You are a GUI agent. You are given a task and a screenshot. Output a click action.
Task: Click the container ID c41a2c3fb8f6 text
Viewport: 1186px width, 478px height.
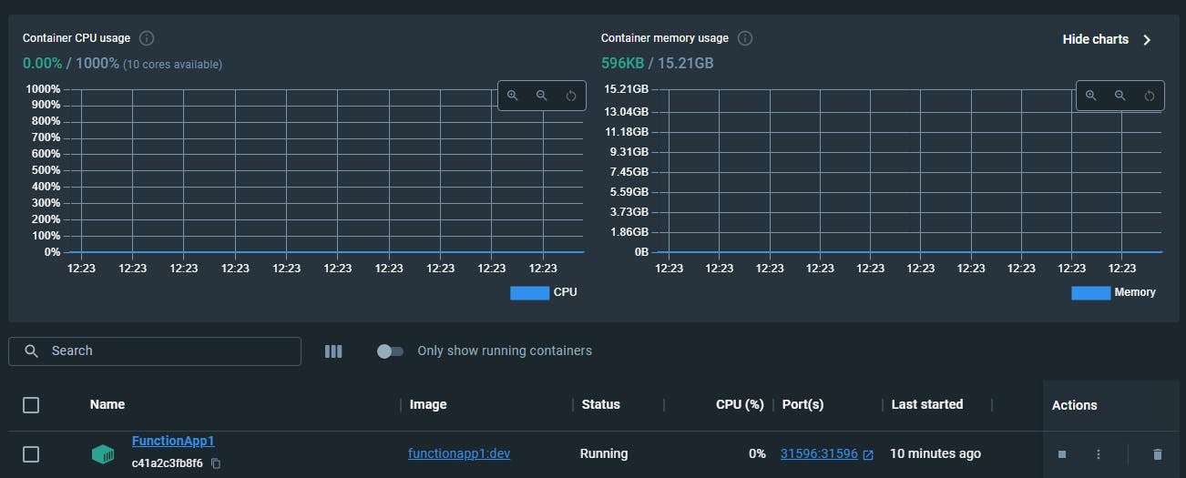168,463
